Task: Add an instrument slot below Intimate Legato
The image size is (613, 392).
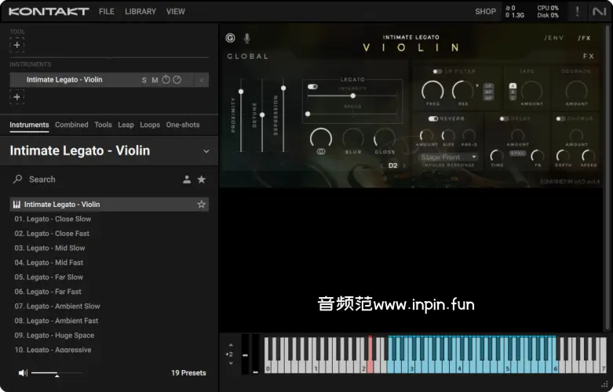Action: 16,97
